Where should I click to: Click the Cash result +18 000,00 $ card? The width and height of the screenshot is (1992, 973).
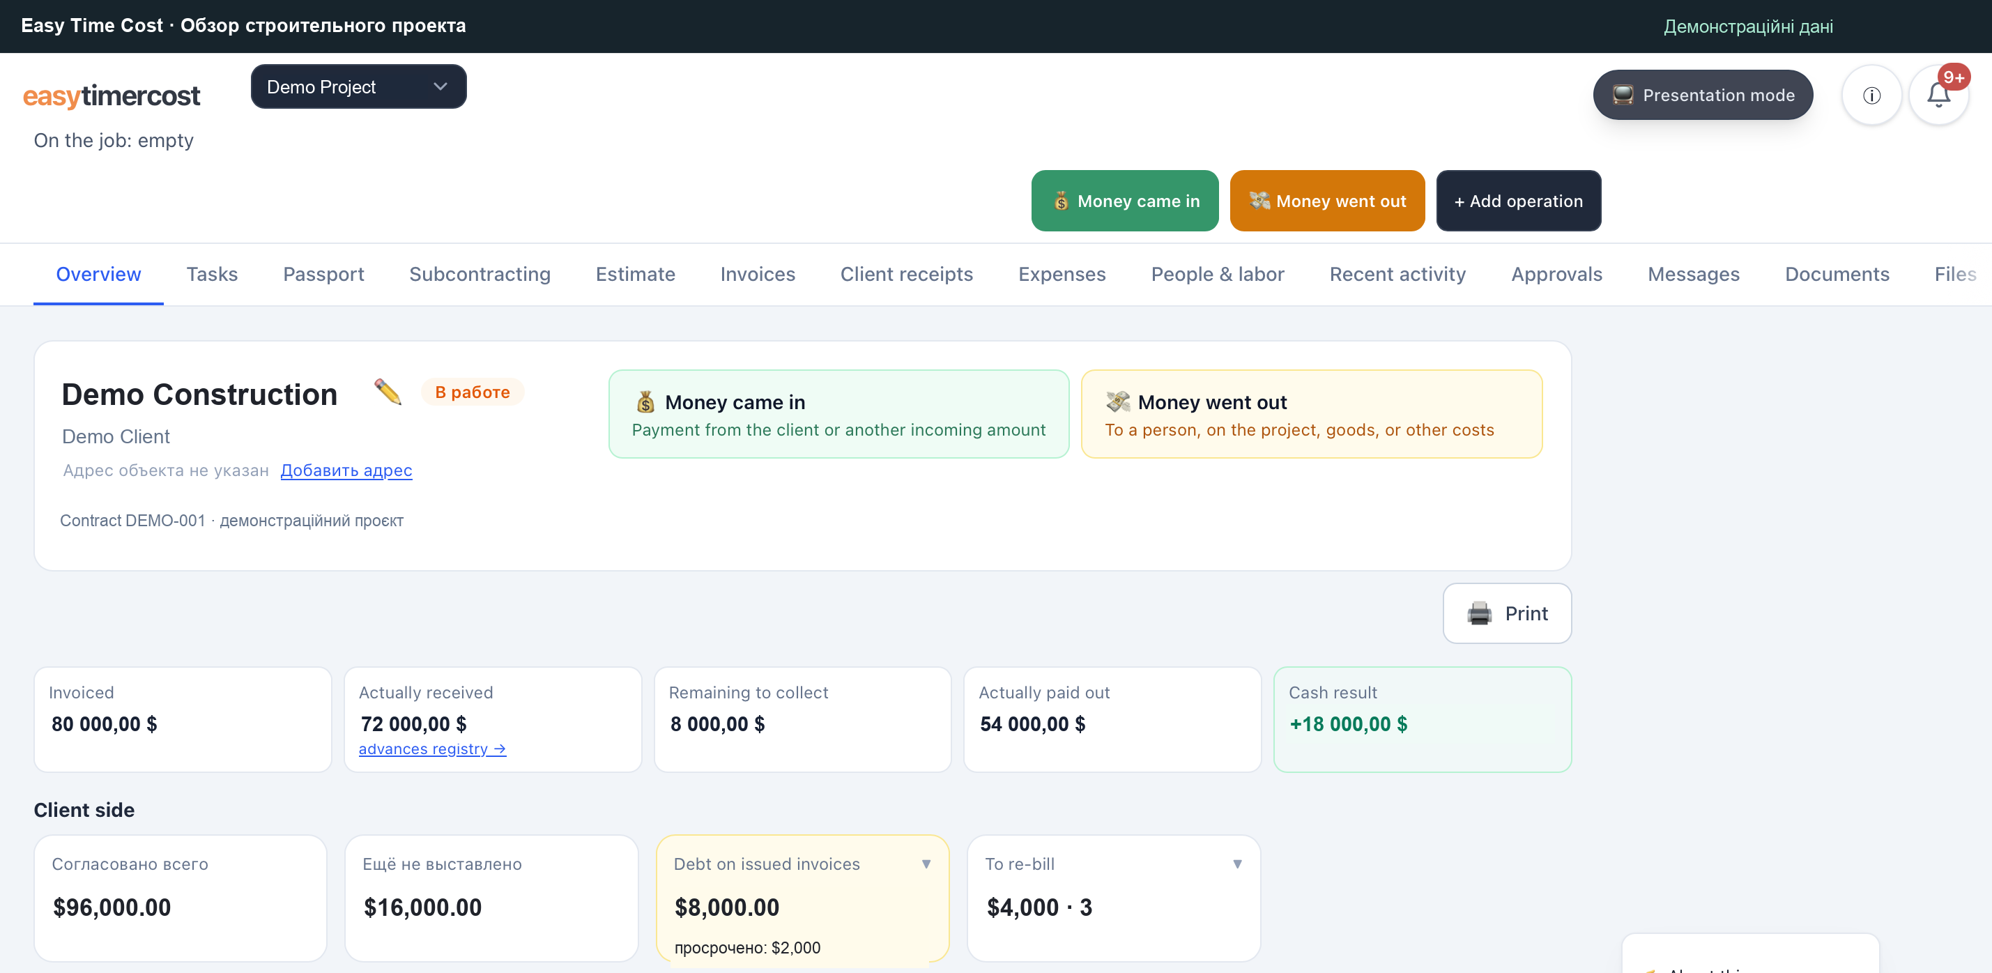pyautogui.click(x=1421, y=719)
